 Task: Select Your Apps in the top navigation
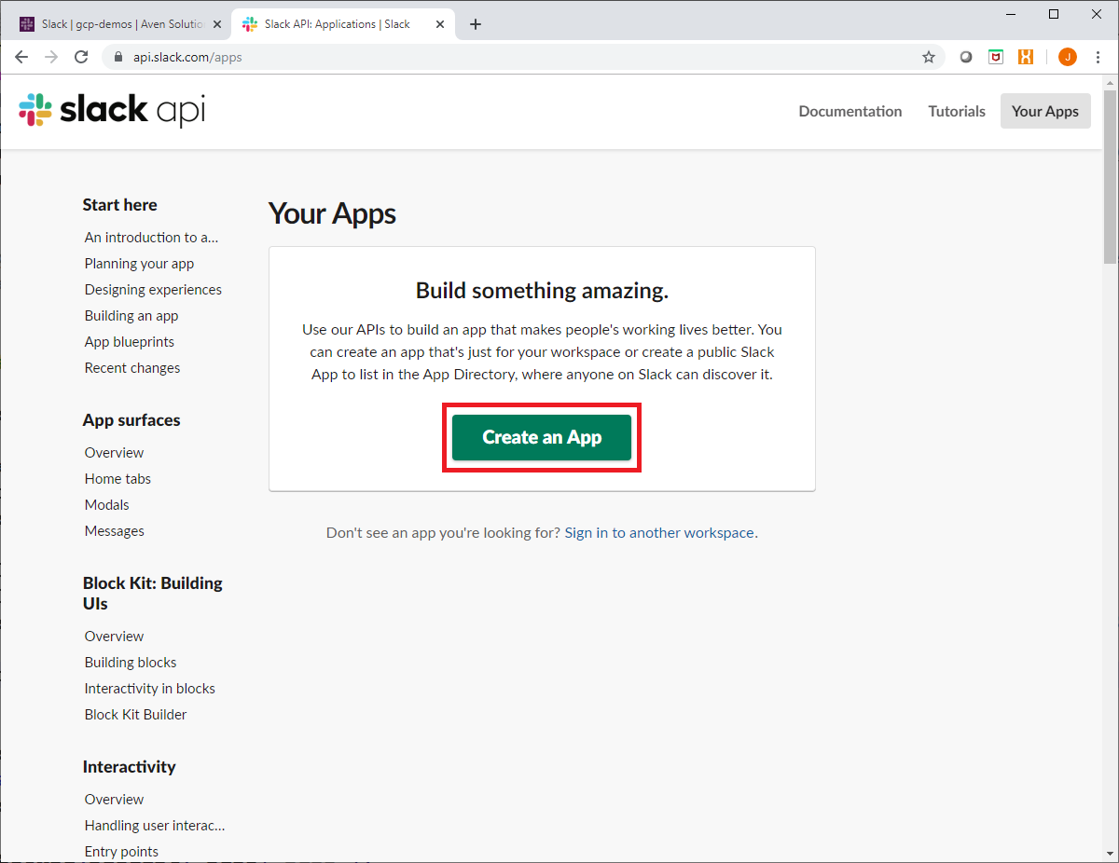click(1045, 111)
